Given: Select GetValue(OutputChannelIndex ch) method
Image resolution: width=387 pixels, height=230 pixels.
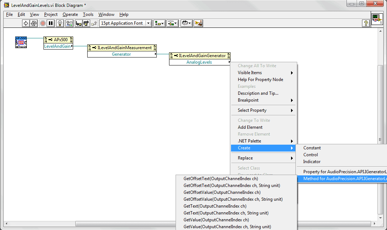Looking at the screenshot, I should pos(216,220).
